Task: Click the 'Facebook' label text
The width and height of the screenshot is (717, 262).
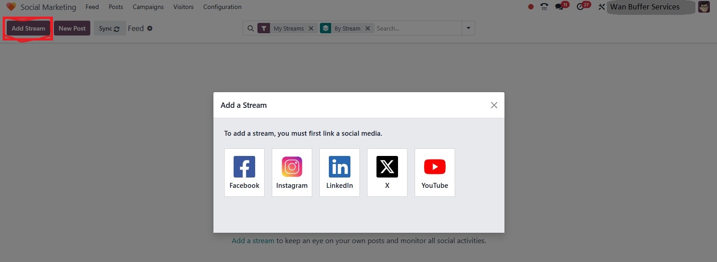Action: (244, 186)
